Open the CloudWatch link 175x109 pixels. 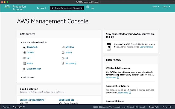pyautogui.click(x=32, y=47)
